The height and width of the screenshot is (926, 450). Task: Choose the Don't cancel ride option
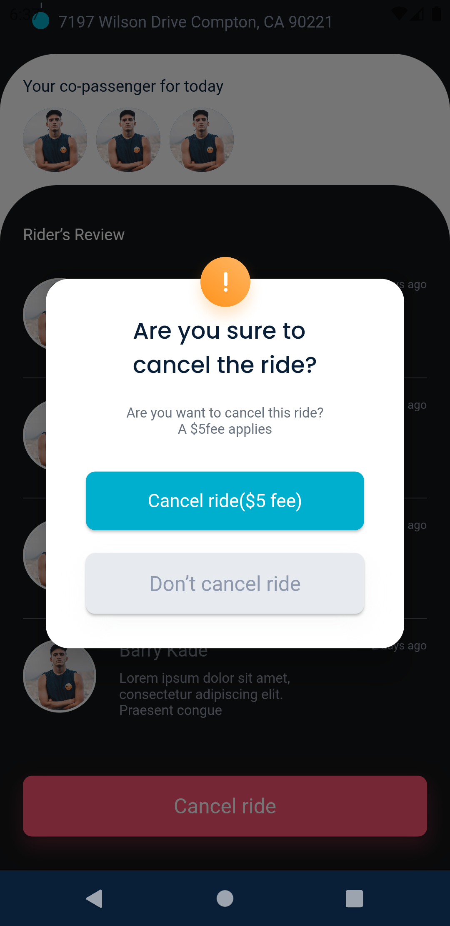(x=225, y=584)
